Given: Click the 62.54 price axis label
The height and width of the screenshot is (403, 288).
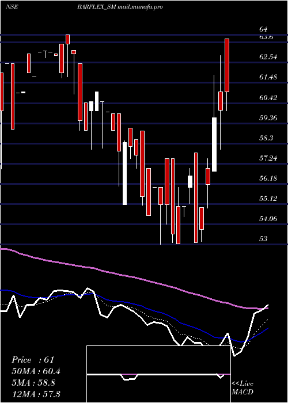Looking at the screenshot, I should (268, 57).
